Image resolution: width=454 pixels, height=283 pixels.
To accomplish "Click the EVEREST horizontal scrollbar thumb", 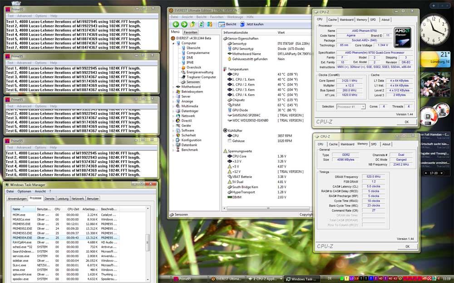I will (268, 208).
